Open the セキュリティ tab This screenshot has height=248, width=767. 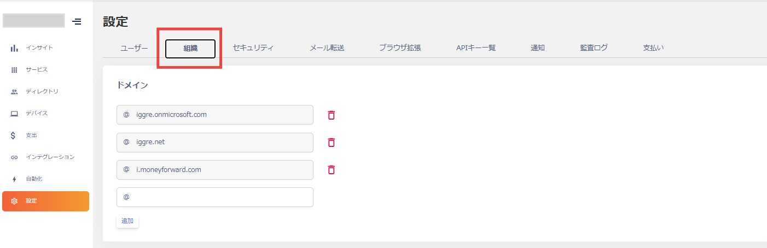click(x=253, y=48)
